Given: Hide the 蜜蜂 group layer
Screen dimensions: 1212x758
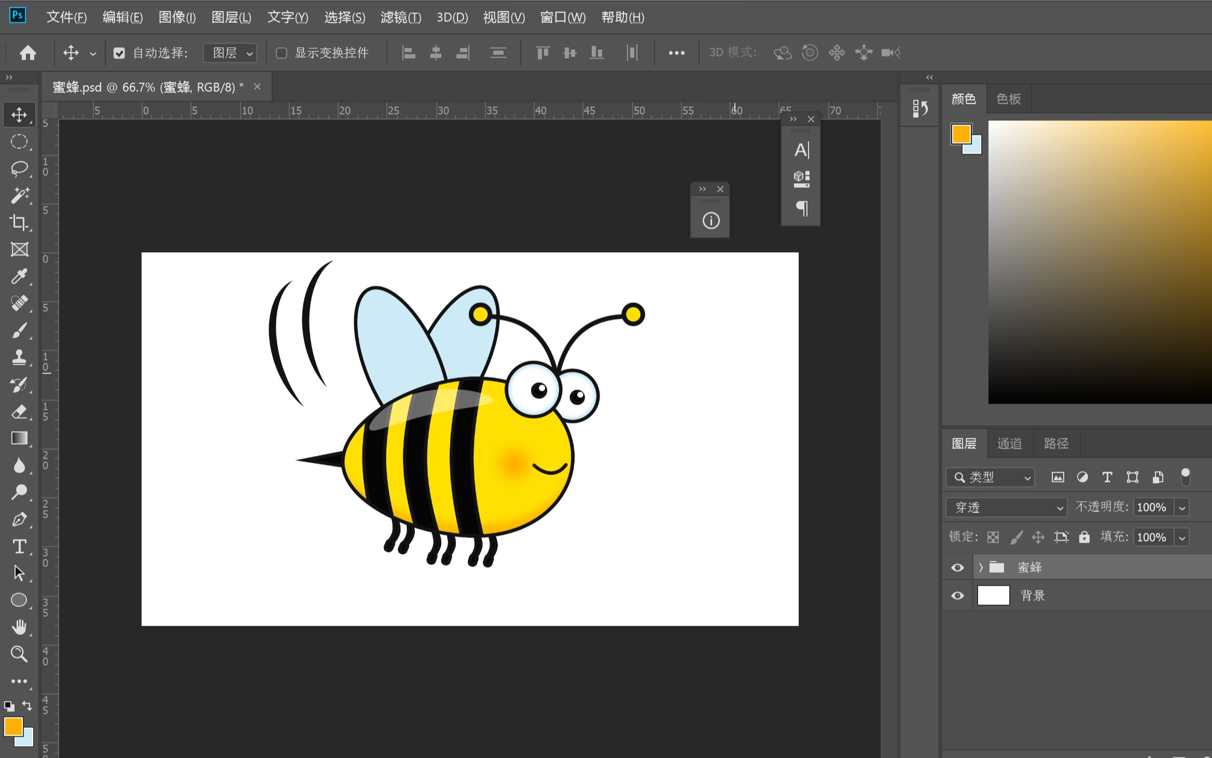Looking at the screenshot, I should coord(957,568).
